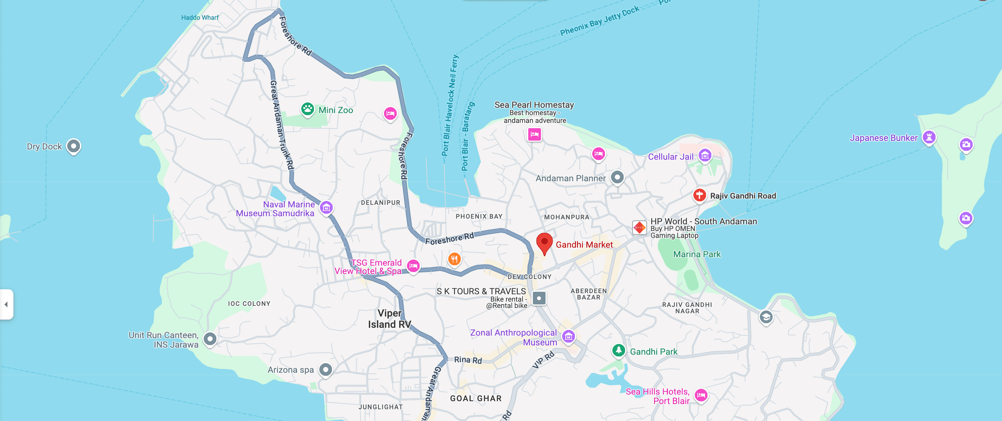Viewport: 1002px width, 421px height.
Task: Open the Marina Park label
Action: coord(697,254)
